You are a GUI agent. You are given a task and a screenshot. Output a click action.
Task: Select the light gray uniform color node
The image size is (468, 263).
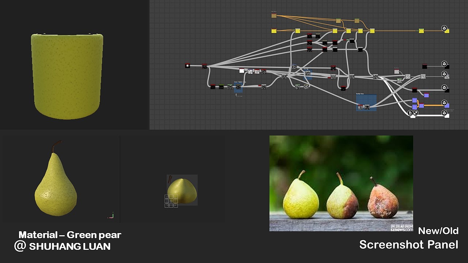pyautogui.click(x=397, y=71)
